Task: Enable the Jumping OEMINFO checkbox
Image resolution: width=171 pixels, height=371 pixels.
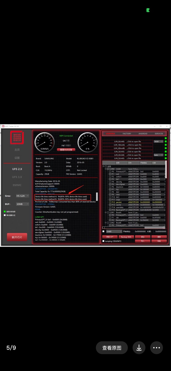Action: [103, 241]
